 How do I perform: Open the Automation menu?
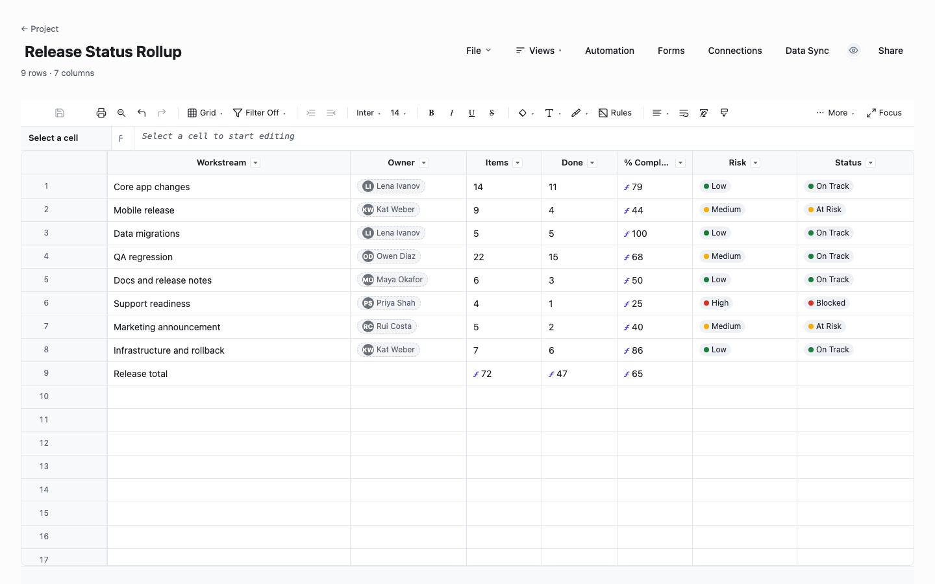(610, 51)
